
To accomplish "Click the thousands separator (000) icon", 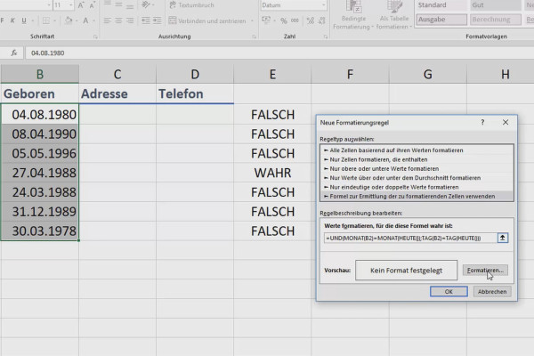I will 295,20.
